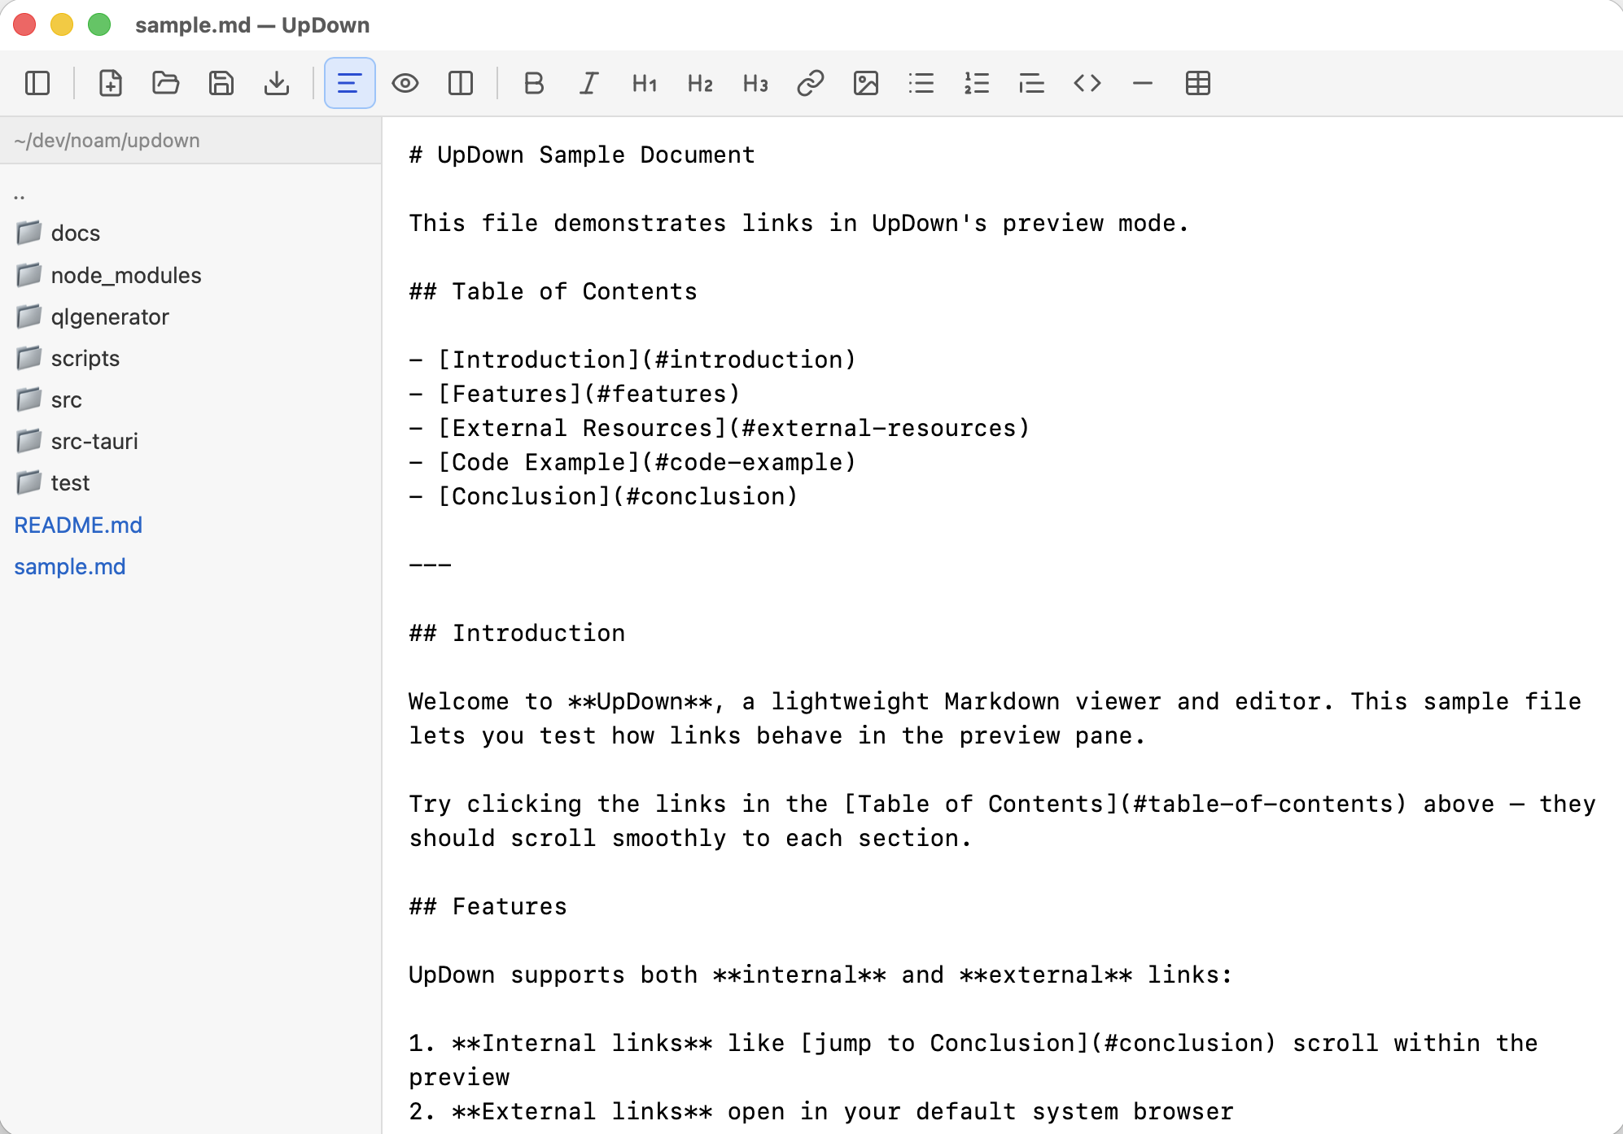Place cursor in '# UpDown Sample Document' line
1623x1134 pixels.
pos(582,155)
